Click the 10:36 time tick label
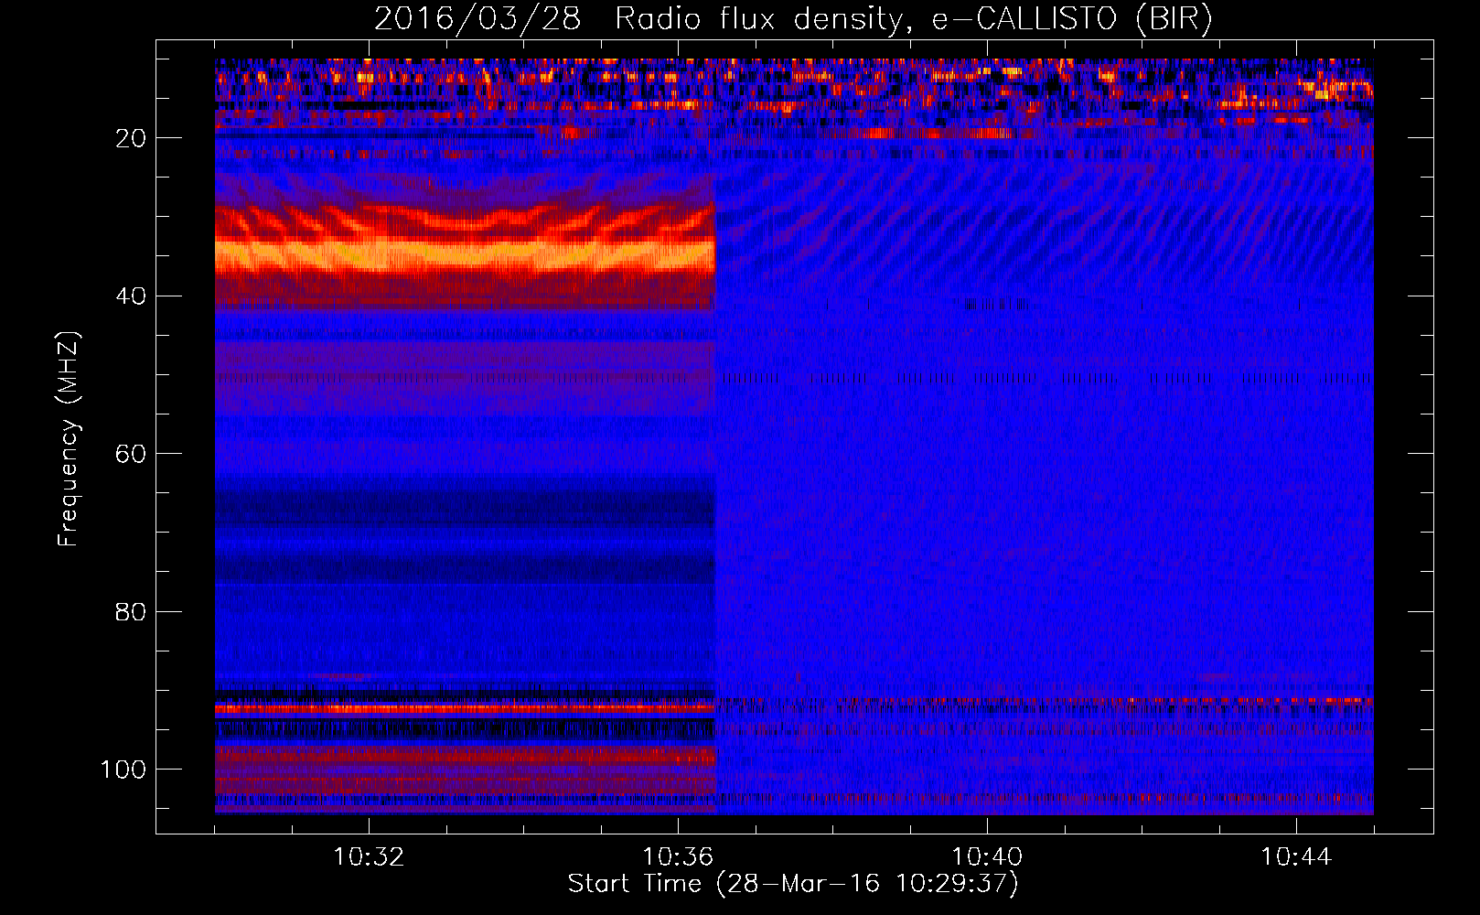The image size is (1480, 915). pos(678,857)
